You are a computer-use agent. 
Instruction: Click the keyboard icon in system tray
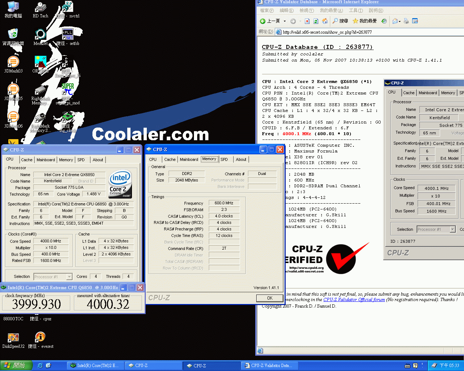[407, 366]
